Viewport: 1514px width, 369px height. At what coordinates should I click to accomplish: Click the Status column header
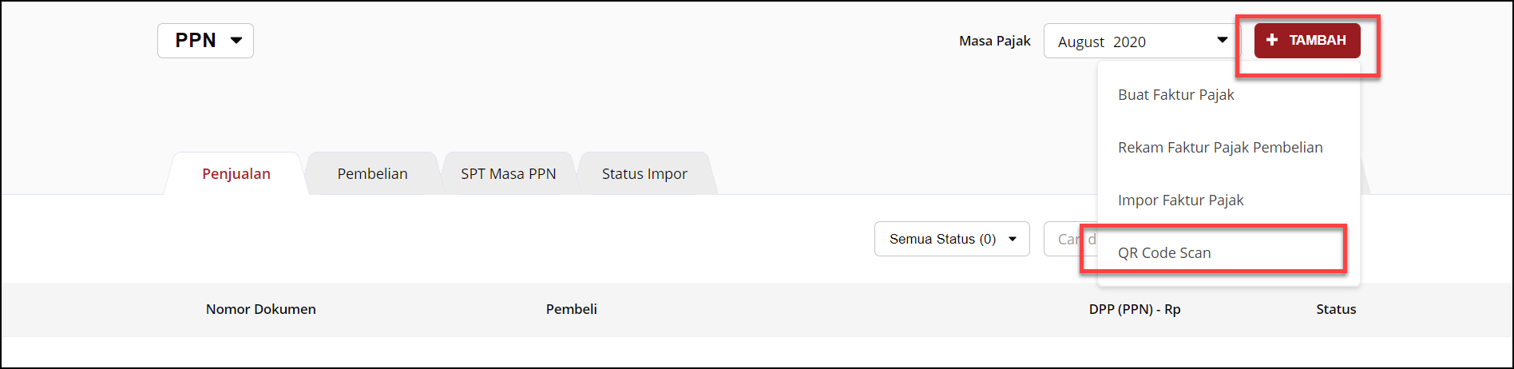(1335, 309)
